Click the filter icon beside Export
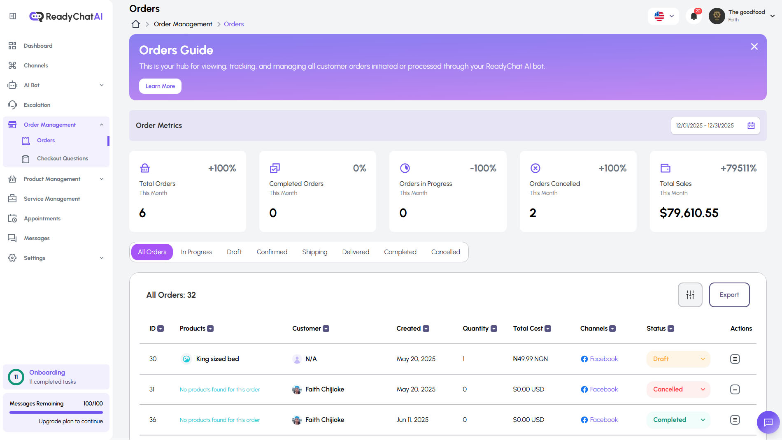This screenshot has height=440, width=782. (x=690, y=294)
